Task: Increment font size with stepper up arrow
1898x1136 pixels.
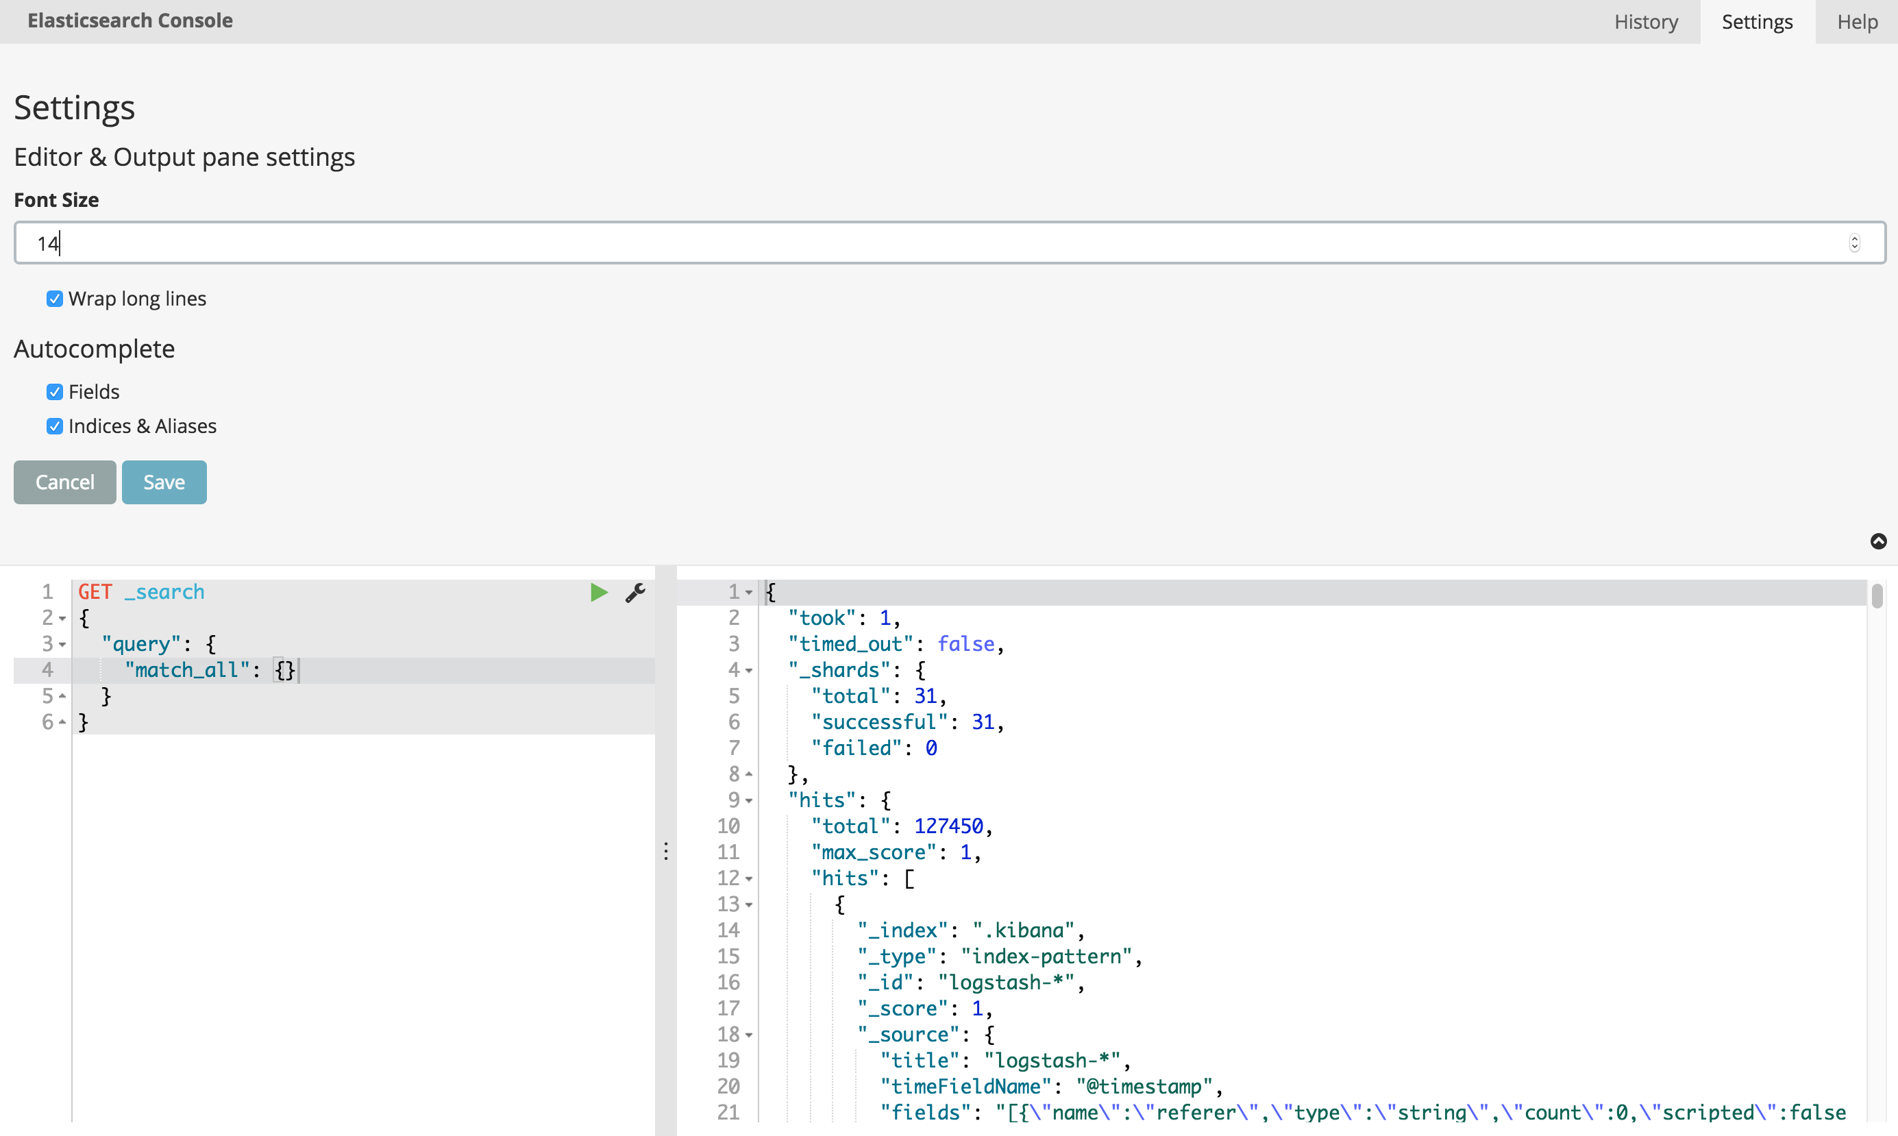Action: click(1855, 238)
